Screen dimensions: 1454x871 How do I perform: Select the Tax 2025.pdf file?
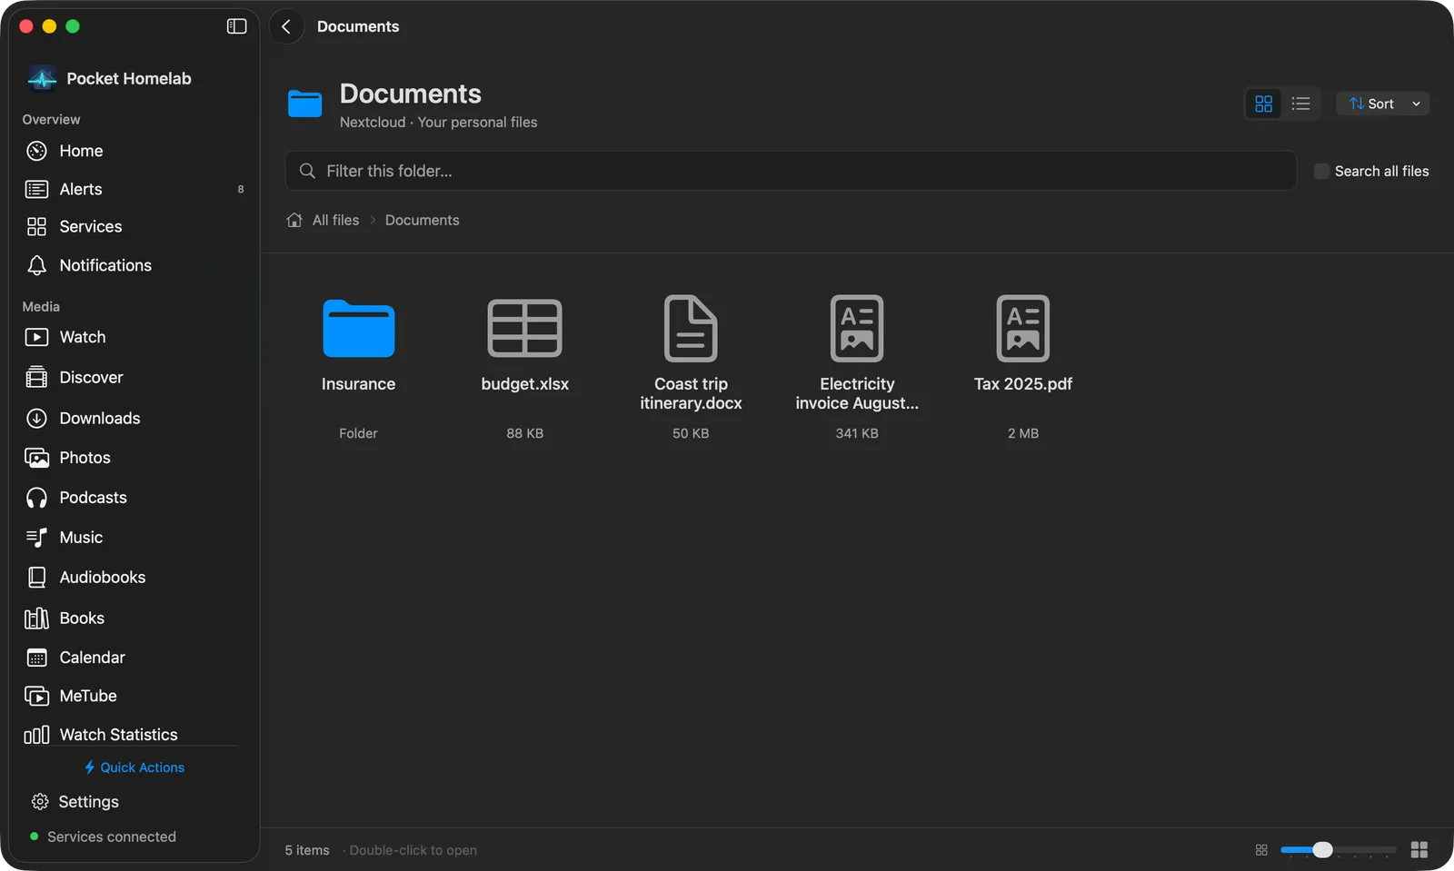click(1023, 368)
